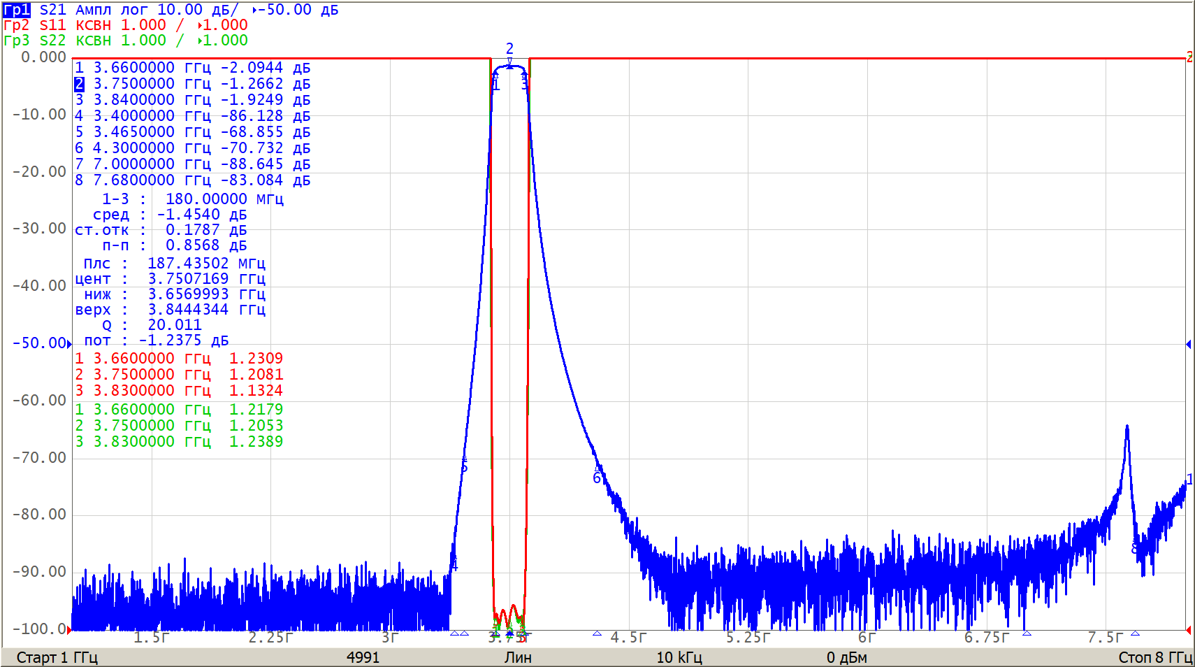Open the sweep type field 'Лин'
Image resolution: width=1195 pixels, height=667 pixels.
pyautogui.click(x=518, y=657)
